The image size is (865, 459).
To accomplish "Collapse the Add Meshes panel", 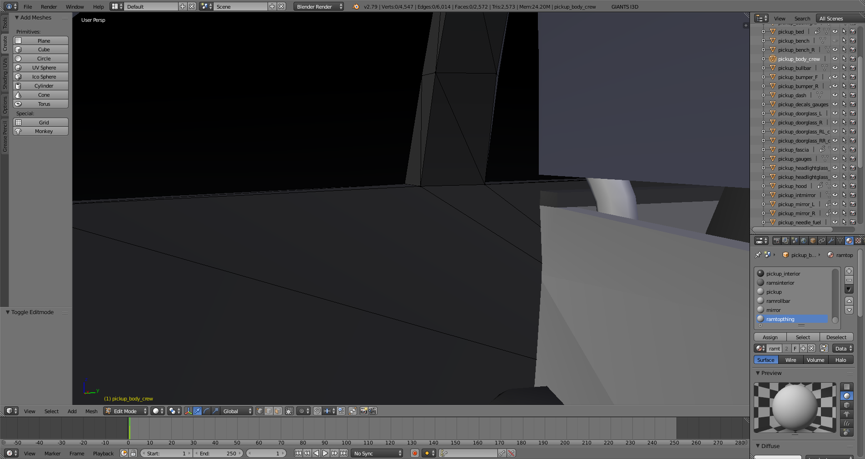I will tap(17, 18).
